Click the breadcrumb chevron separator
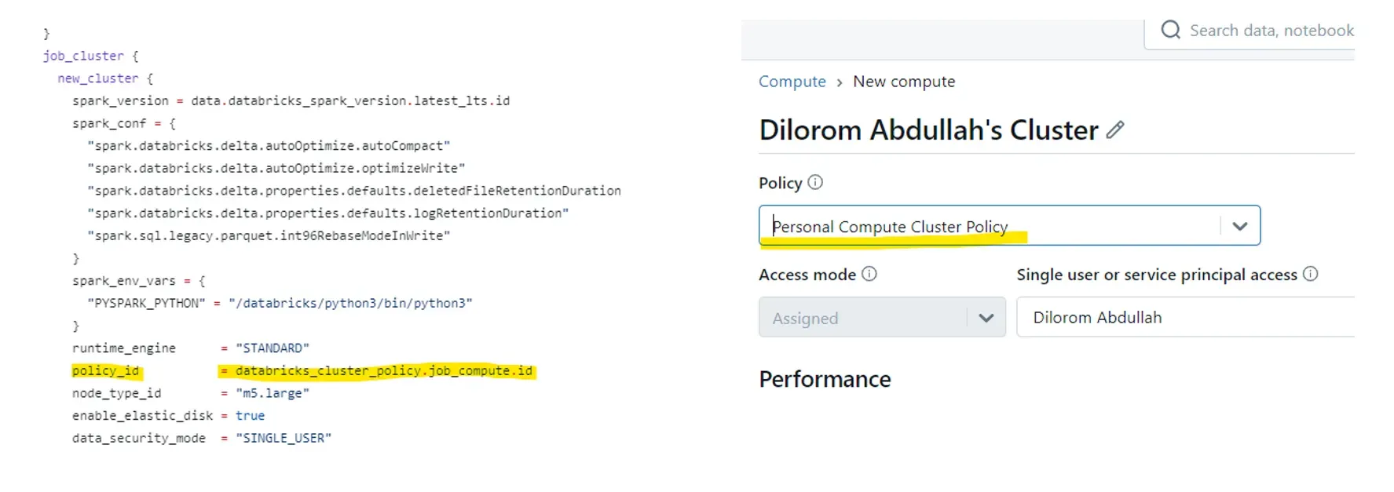This screenshot has width=1394, height=492. click(x=840, y=82)
